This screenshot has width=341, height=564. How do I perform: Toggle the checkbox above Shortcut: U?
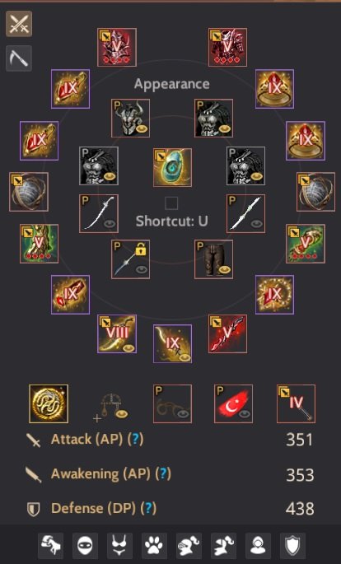click(171, 203)
